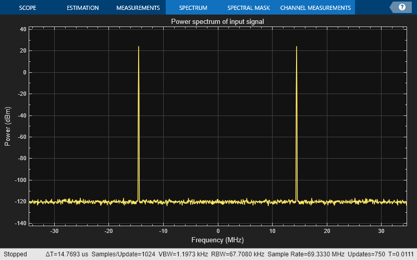The width and height of the screenshot is (417, 260).
Task: Open the help question mark icon
Action: click(402, 7)
